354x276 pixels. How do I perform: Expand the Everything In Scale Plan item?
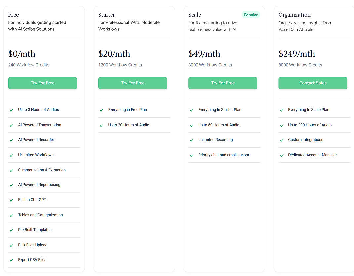[308, 110]
